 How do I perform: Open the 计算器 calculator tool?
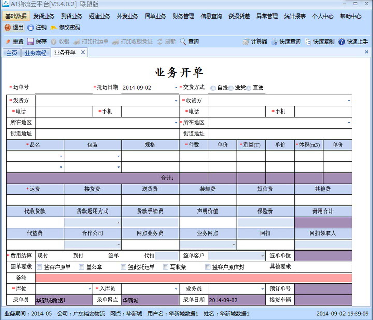[246, 41]
